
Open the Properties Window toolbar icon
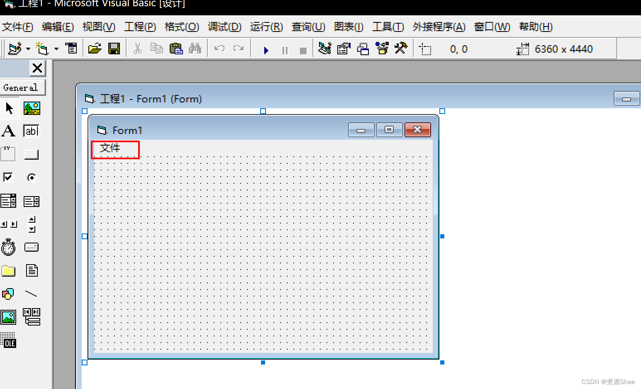(344, 49)
